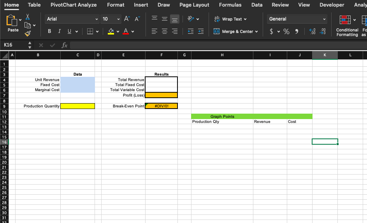Click the Increase Indent icon

coord(201,31)
